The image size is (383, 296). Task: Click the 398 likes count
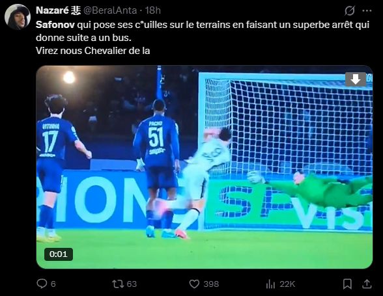point(211,284)
